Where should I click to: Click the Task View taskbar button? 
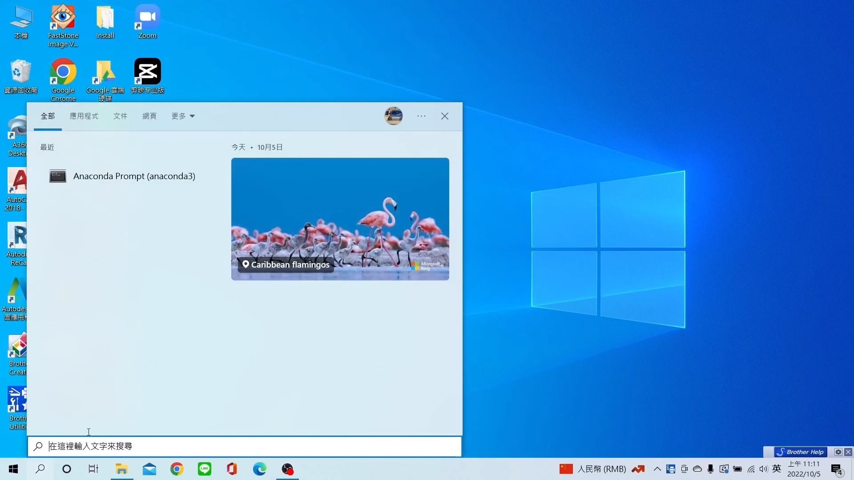point(93,469)
